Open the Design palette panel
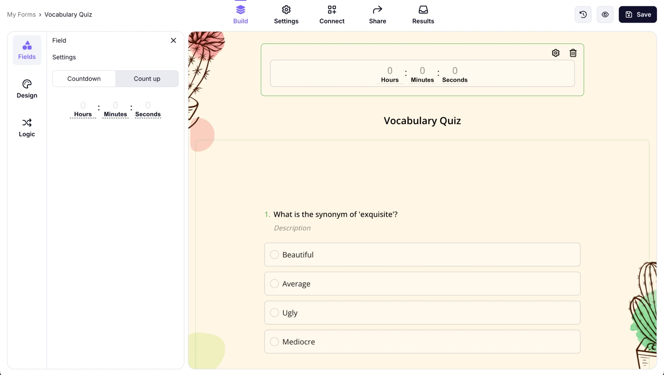Viewport: 664px width, 375px height. click(27, 89)
